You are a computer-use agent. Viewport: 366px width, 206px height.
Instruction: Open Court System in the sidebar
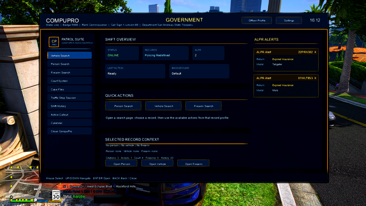(70, 81)
